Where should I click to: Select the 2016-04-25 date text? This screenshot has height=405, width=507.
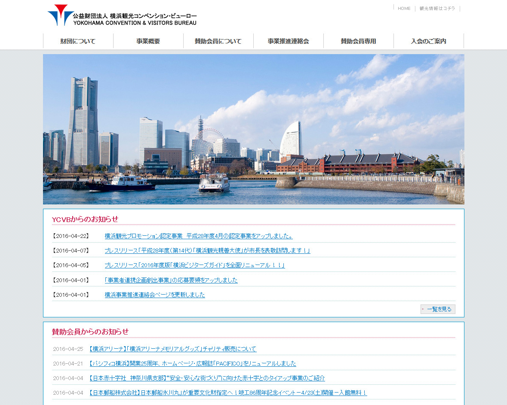tap(68, 349)
